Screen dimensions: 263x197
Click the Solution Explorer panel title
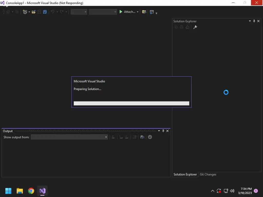click(185, 21)
